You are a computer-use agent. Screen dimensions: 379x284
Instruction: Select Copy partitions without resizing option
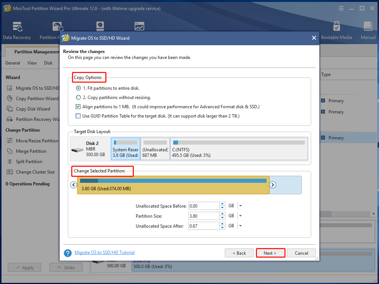point(78,98)
